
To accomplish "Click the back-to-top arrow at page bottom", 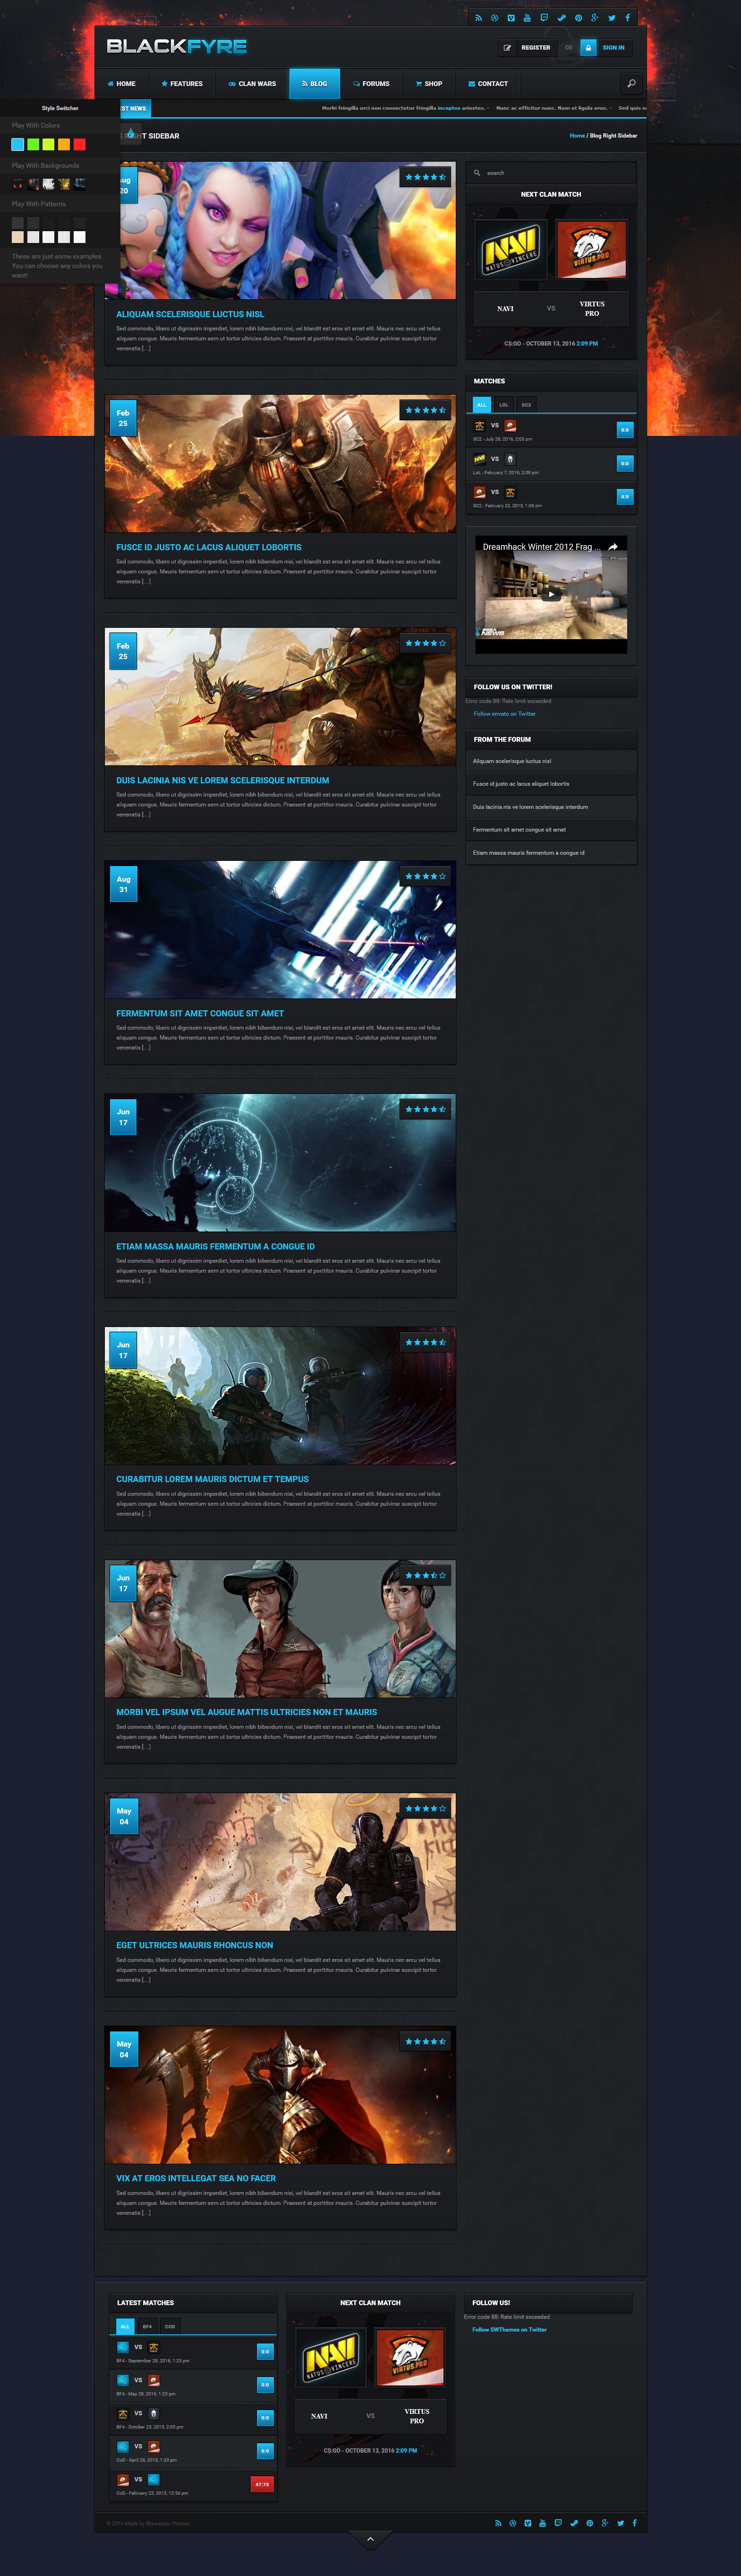I will click(370, 2539).
